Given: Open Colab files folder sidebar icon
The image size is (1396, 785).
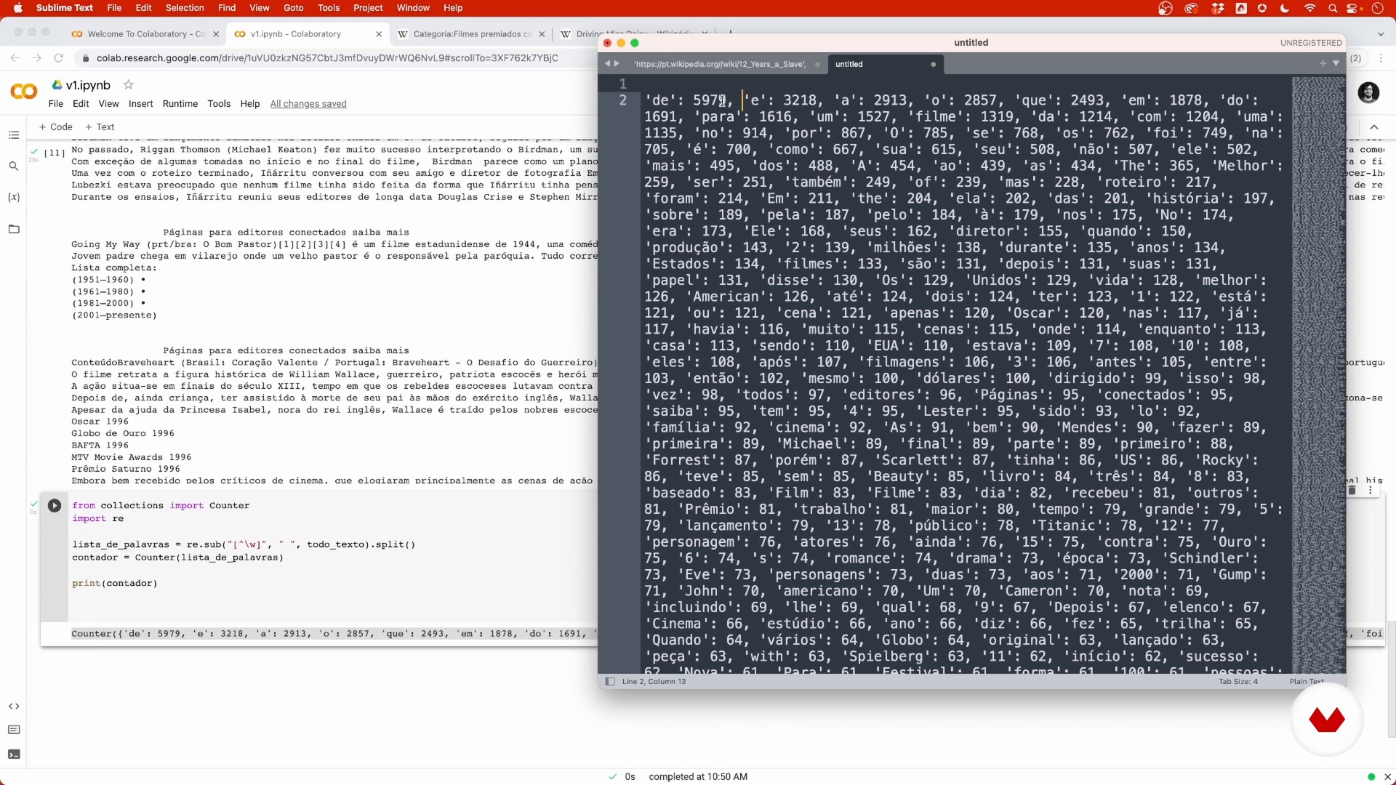Looking at the screenshot, I should coord(13,229).
